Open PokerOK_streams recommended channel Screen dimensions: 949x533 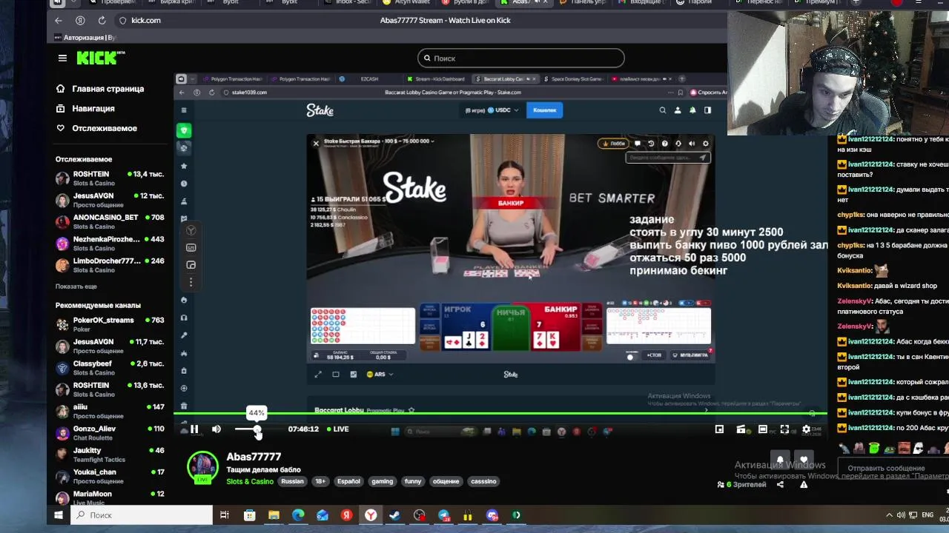pos(110,324)
